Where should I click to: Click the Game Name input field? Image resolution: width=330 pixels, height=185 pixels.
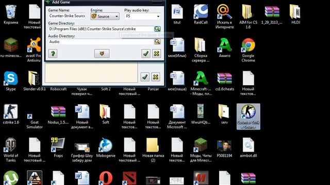(67, 16)
